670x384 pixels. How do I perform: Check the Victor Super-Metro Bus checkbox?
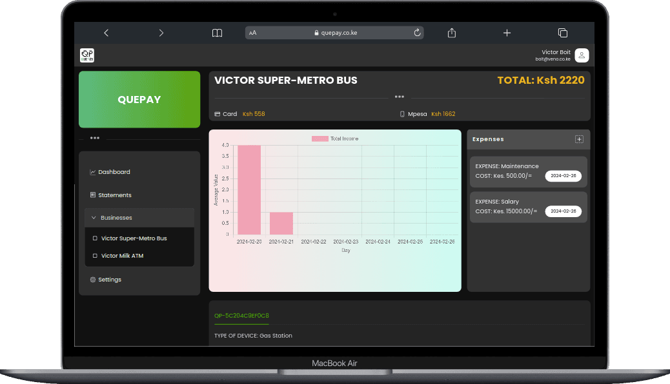[x=96, y=238]
